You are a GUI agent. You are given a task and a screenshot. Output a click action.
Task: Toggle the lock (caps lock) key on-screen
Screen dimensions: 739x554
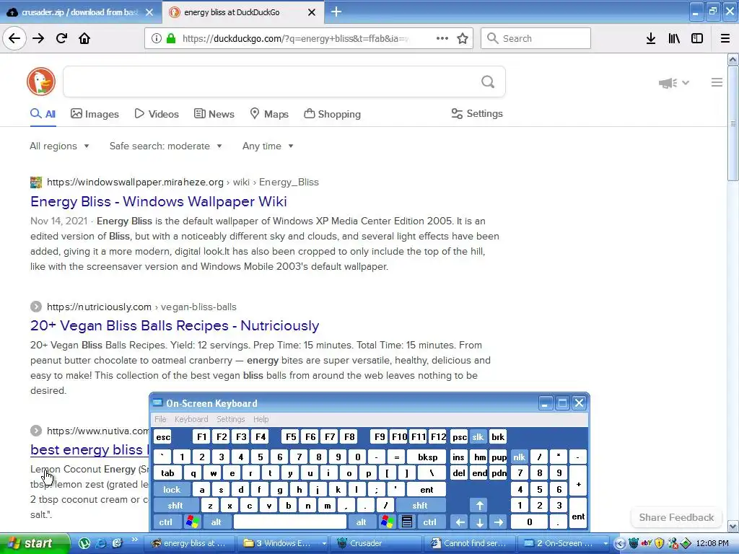pyautogui.click(x=172, y=490)
